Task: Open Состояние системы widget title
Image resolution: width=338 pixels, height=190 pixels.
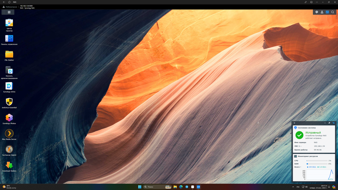Action: pos(307,128)
